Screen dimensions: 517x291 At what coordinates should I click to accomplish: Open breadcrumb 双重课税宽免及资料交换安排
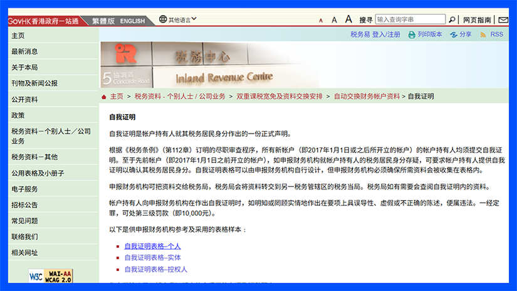click(x=279, y=97)
